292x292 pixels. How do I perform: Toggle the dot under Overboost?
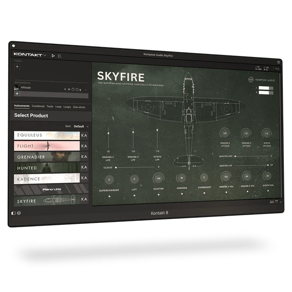click(204, 193)
